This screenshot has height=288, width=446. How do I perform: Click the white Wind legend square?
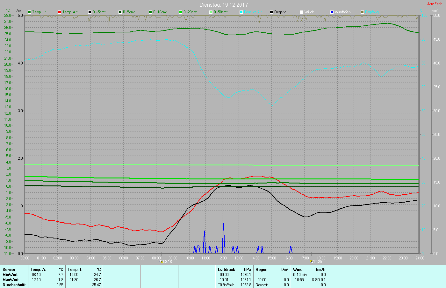coord(302,12)
